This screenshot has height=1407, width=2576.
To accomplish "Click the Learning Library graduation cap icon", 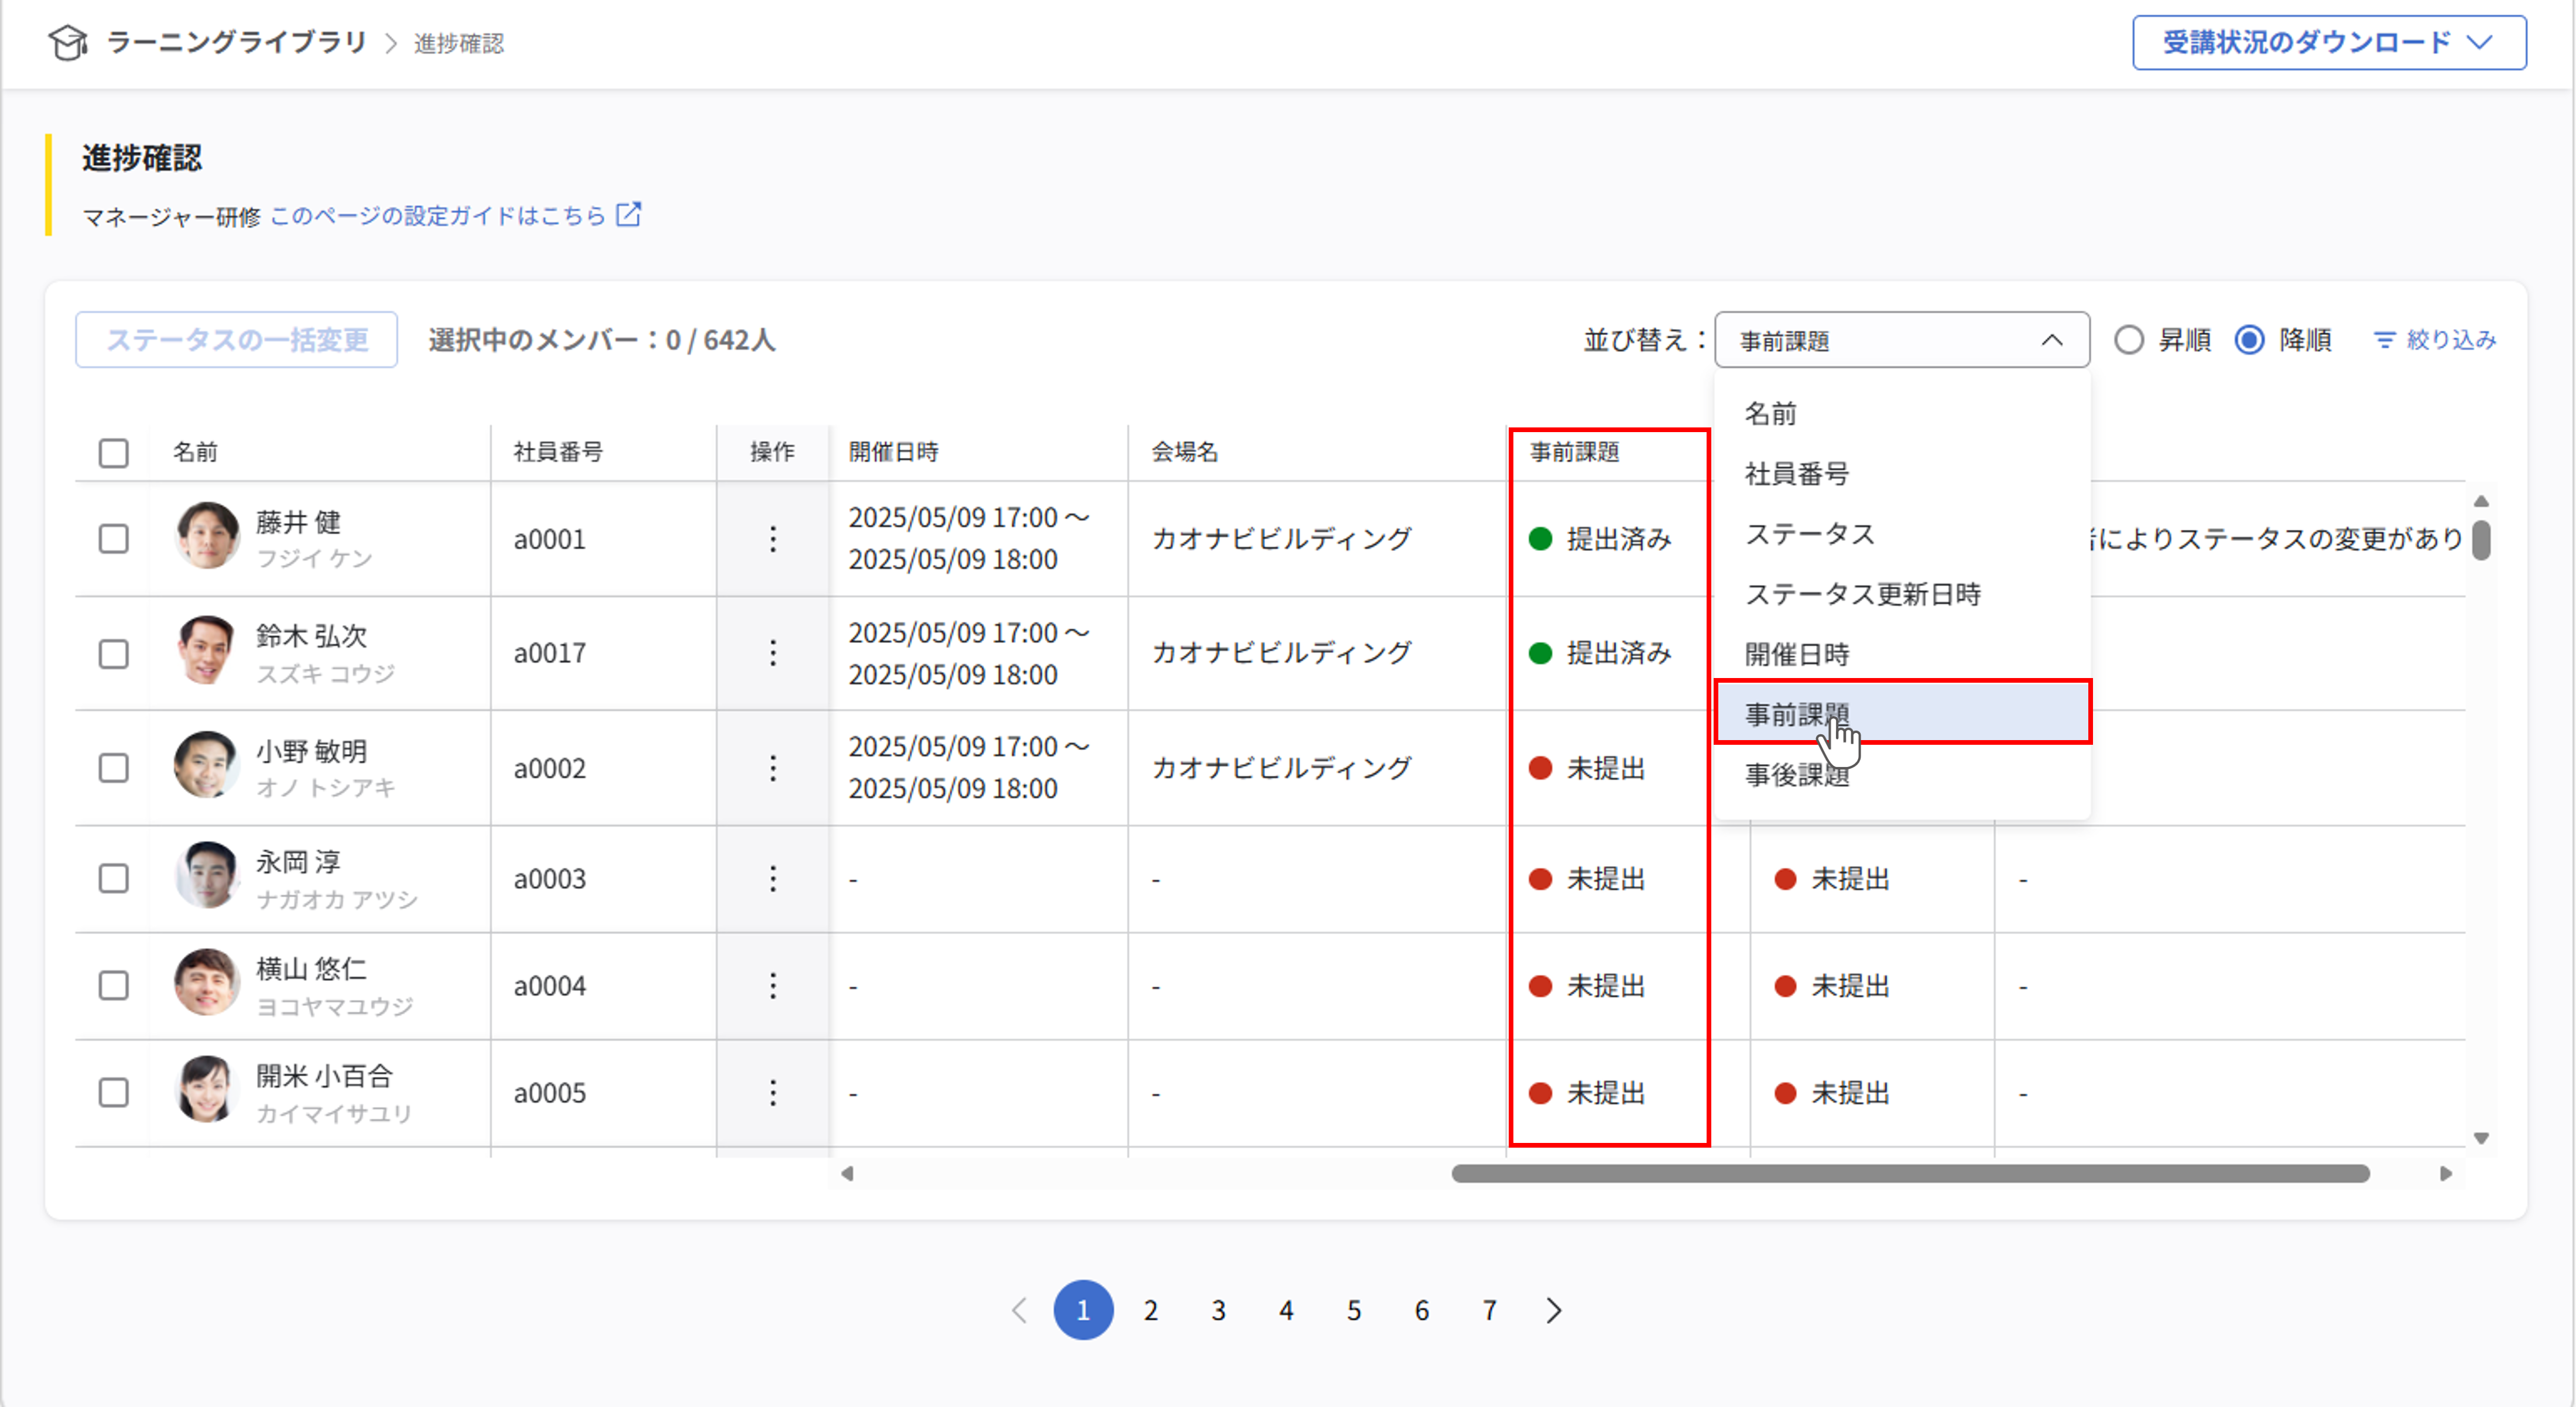I will pyautogui.click(x=68, y=43).
